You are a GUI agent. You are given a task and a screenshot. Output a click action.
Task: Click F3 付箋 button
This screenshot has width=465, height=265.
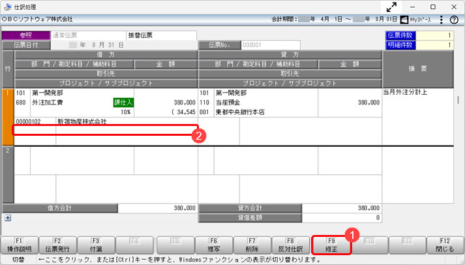[96, 245]
